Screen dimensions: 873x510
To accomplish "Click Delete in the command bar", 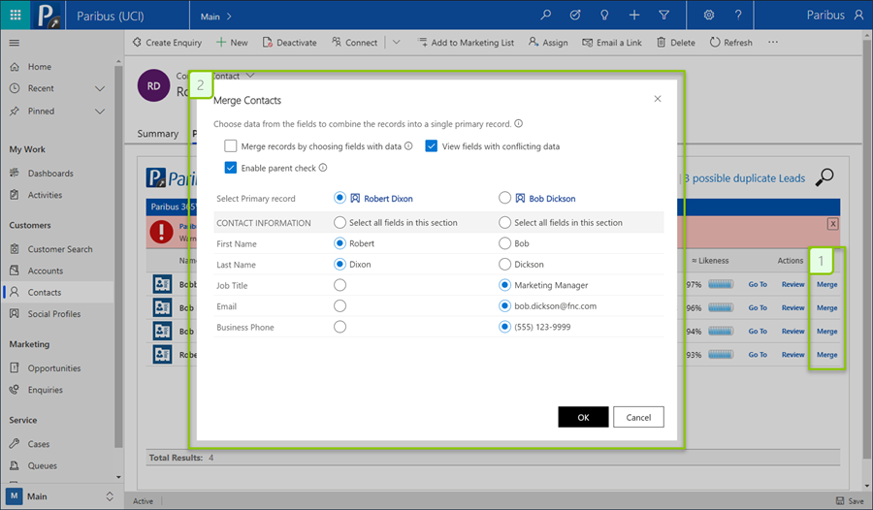I will click(676, 43).
